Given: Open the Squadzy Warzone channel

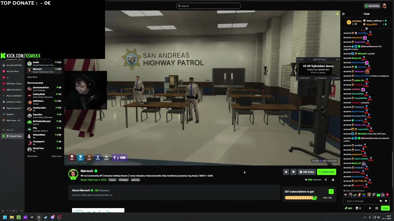Looking at the screenshot, I should click(x=44, y=116).
